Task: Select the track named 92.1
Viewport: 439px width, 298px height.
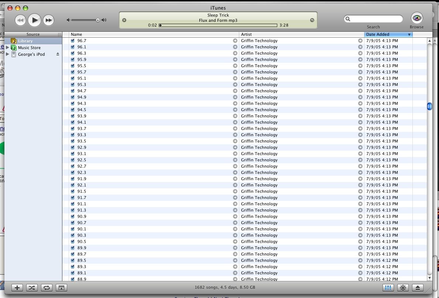Action: pyautogui.click(x=82, y=185)
